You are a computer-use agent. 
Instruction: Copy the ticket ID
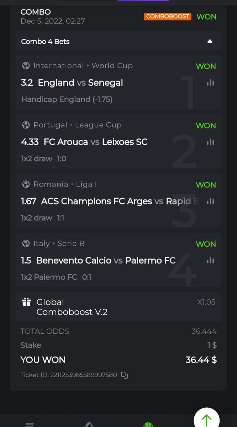click(124, 375)
